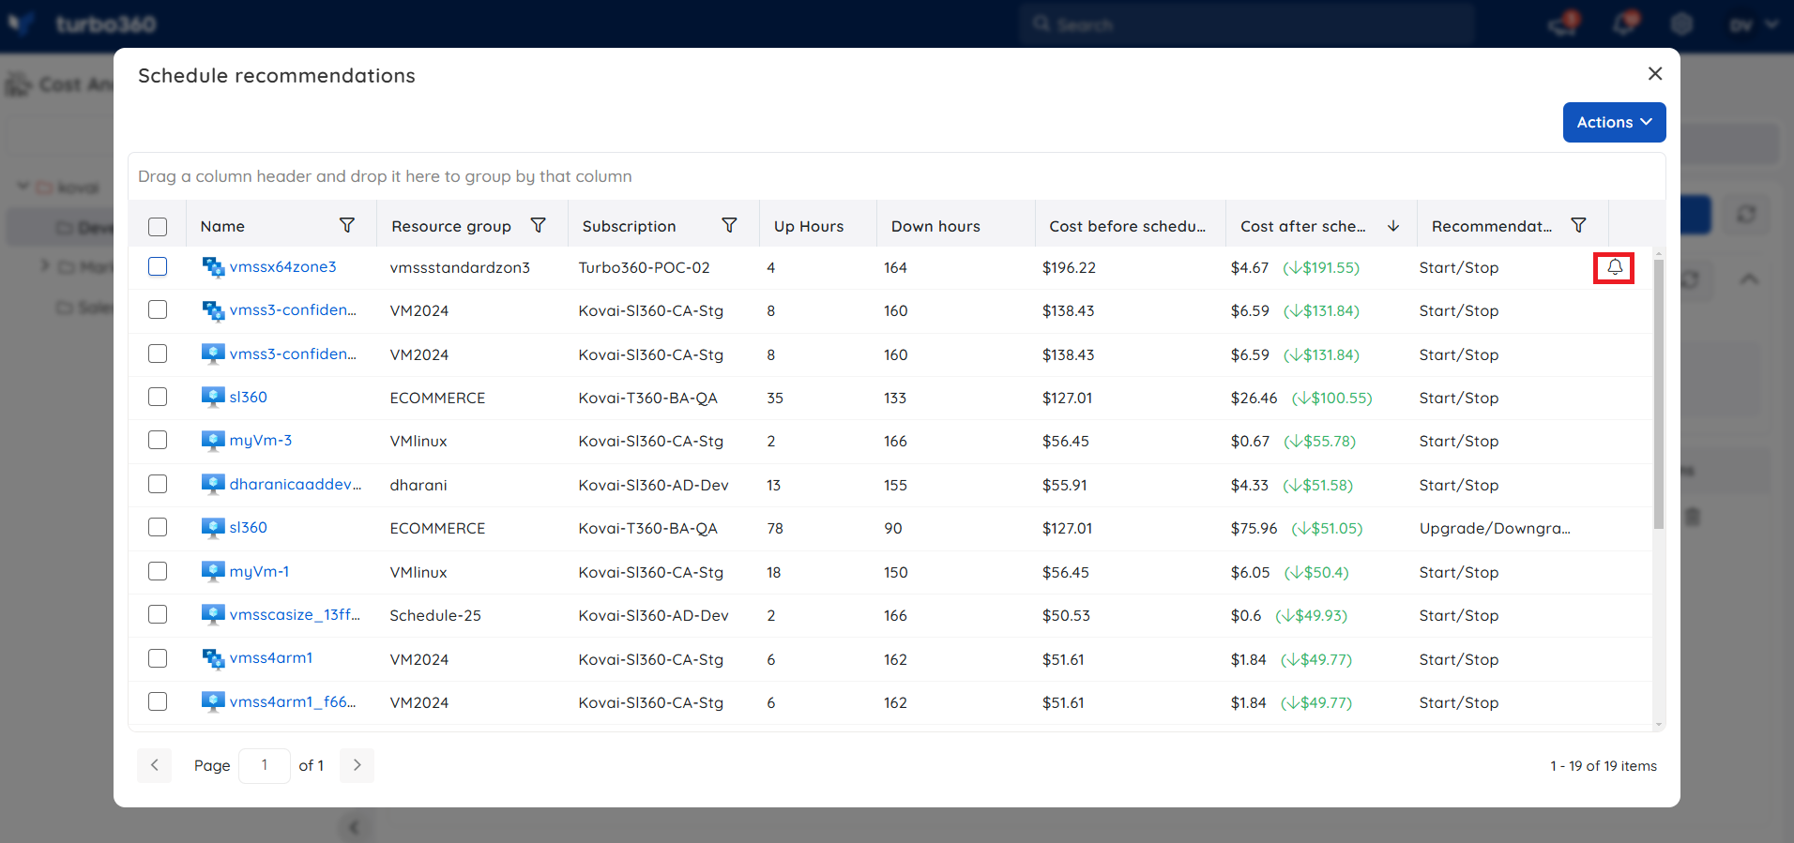
Task: Click the scale set icon beside vmss4arm1
Action: pyautogui.click(x=213, y=658)
